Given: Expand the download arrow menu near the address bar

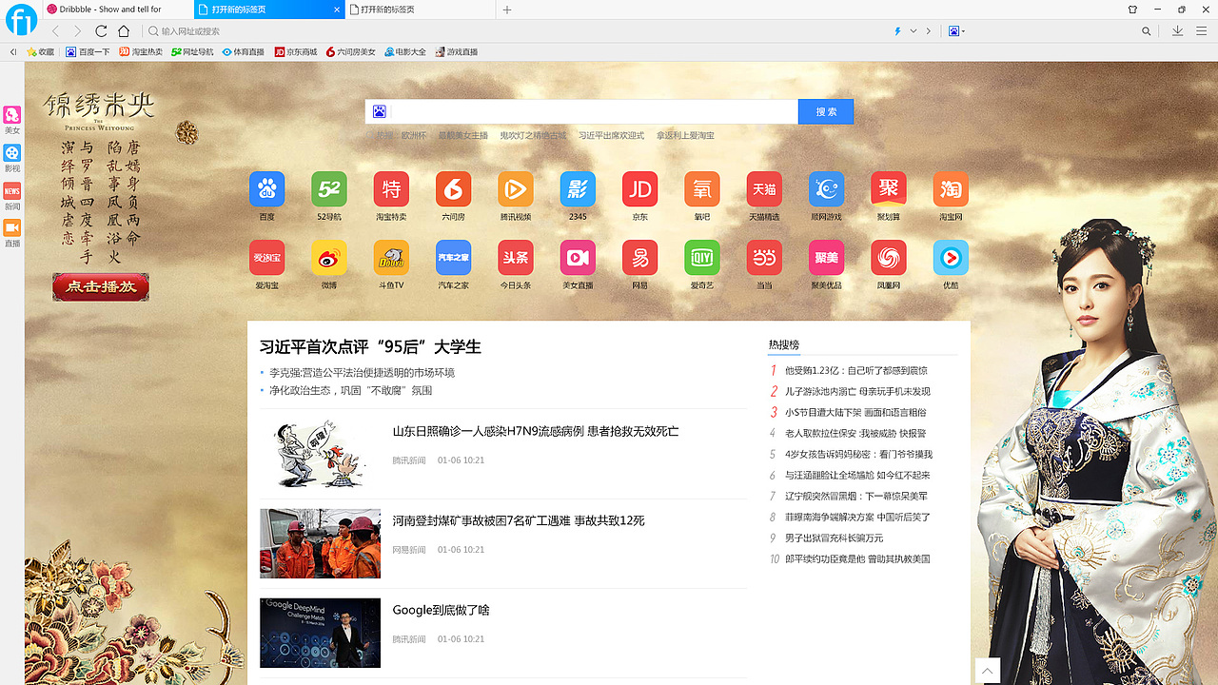Looking at the screenshot, I should pyautogui.click(x=1178, y=30).
